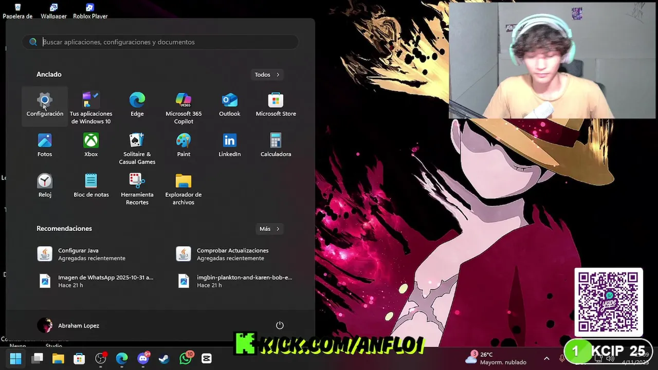This screenshot has height=370, width=658.
Task: Click the Buscar aplicaciones search field
Action: (160, 42)
